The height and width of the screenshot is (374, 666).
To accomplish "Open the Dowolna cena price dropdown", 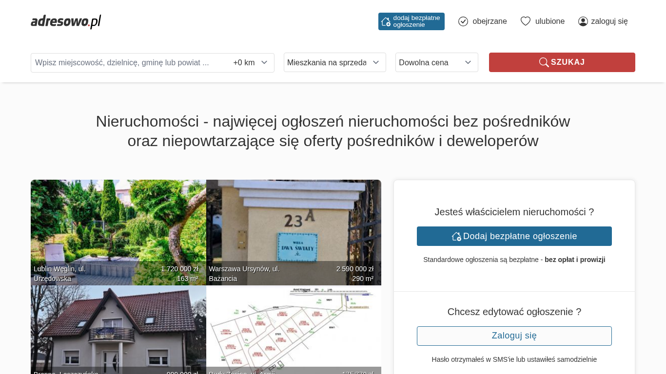I will [436, 62].
